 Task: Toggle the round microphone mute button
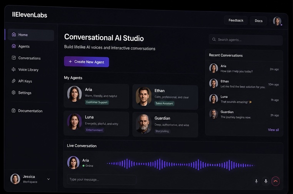(x=266, y=181)
